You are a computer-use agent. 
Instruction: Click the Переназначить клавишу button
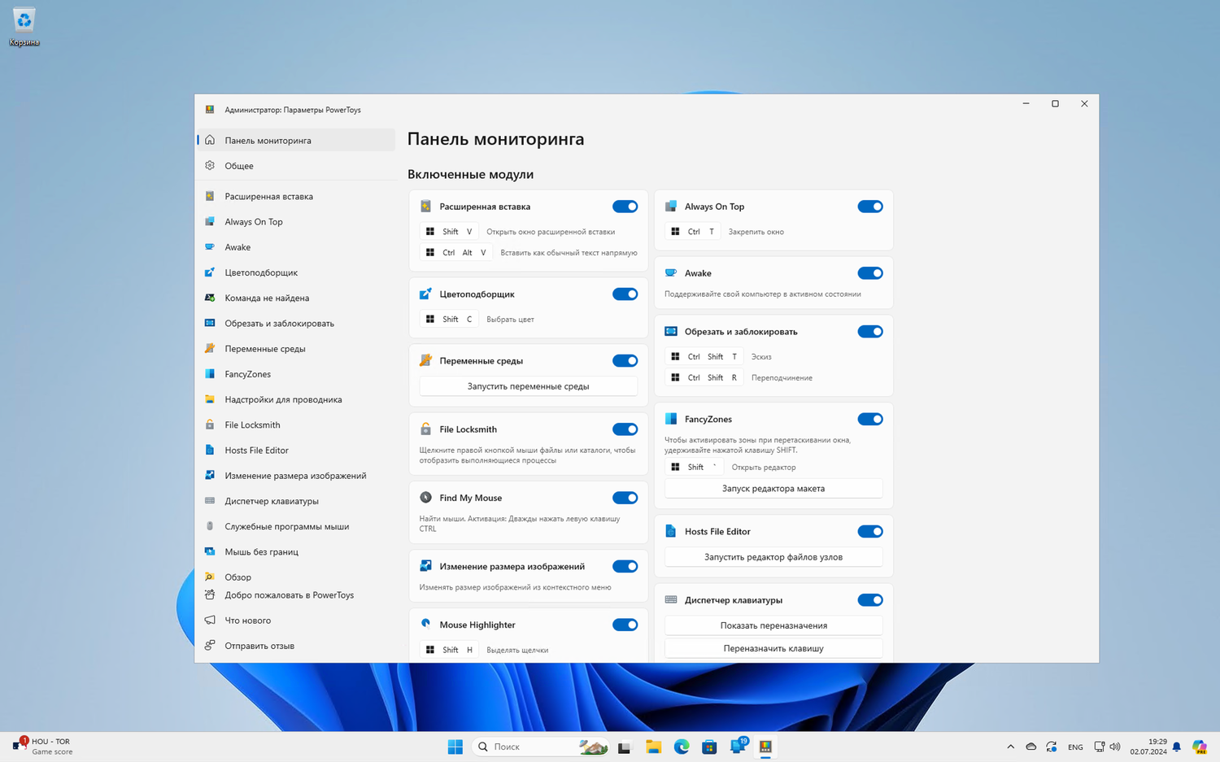(x=773, y=648)
